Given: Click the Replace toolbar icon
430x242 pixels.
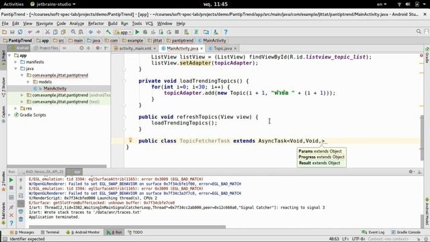Looking at the screenshot, I should point(81,32).
